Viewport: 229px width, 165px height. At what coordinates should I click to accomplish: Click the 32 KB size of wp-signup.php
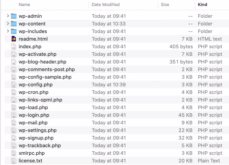coord(185,138)
